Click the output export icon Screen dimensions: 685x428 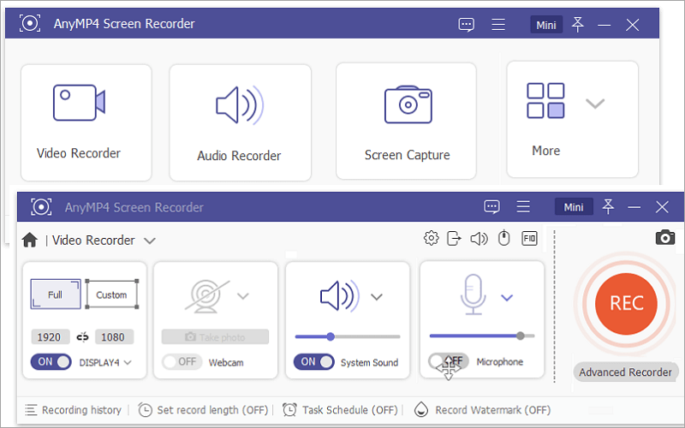(454, 239)
